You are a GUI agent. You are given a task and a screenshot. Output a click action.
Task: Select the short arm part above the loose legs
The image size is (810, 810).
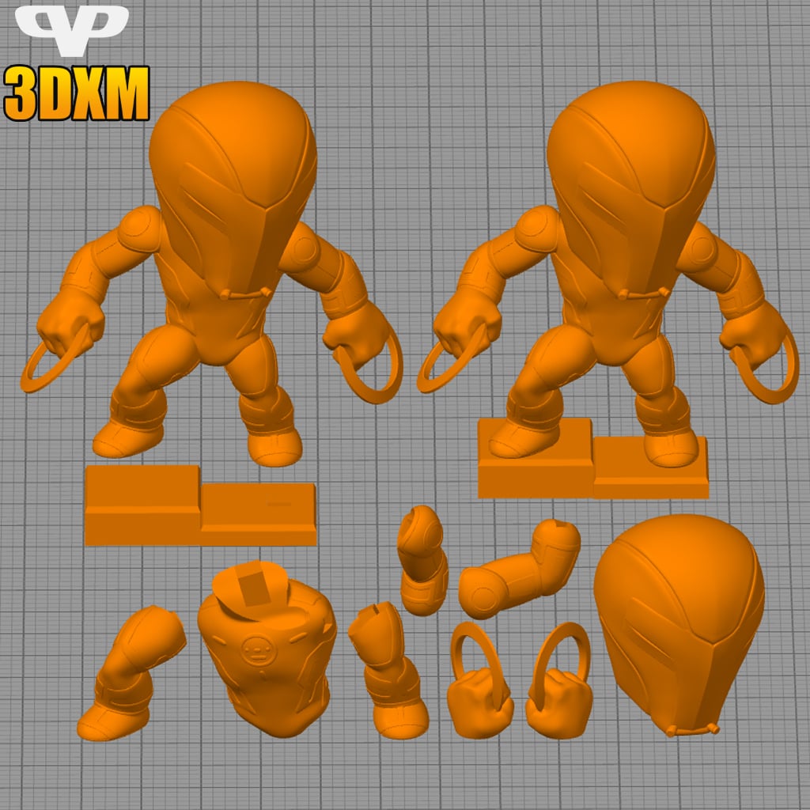click(x=422, y=560)
